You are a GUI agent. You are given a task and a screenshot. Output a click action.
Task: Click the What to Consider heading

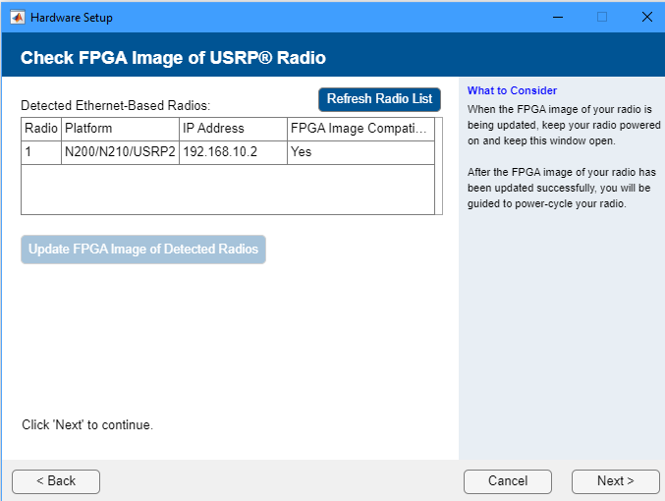(x=512, y=90)
